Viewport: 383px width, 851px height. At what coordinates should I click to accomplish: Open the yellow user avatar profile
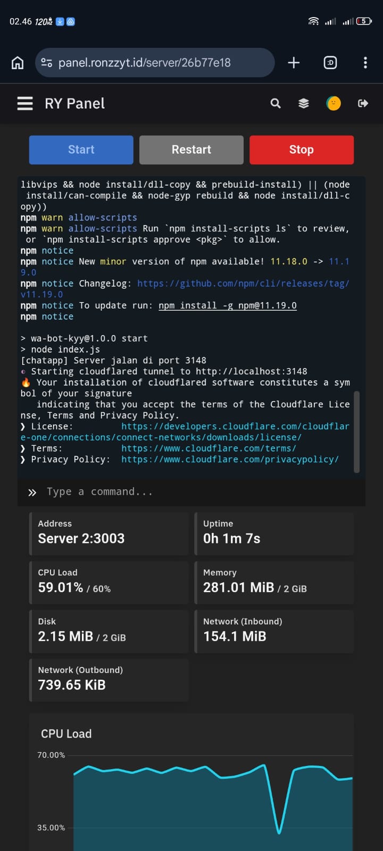[x=334, y=103]
